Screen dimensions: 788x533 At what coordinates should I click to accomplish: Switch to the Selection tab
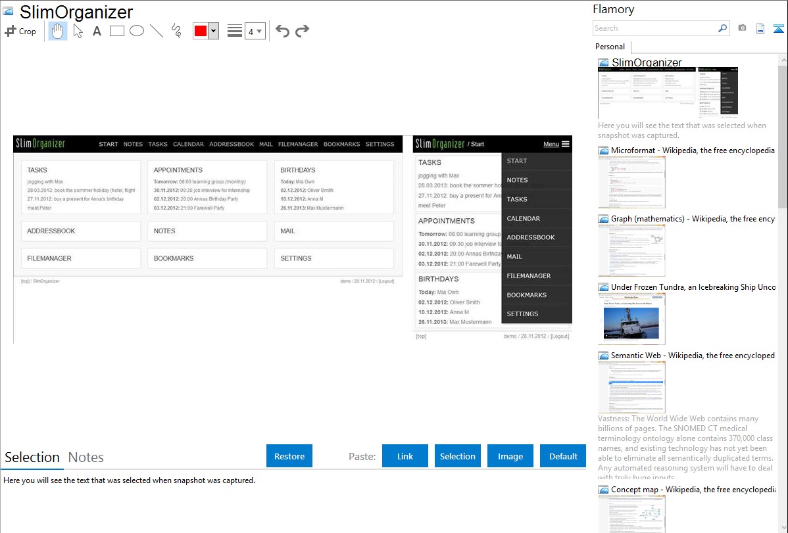32,457
